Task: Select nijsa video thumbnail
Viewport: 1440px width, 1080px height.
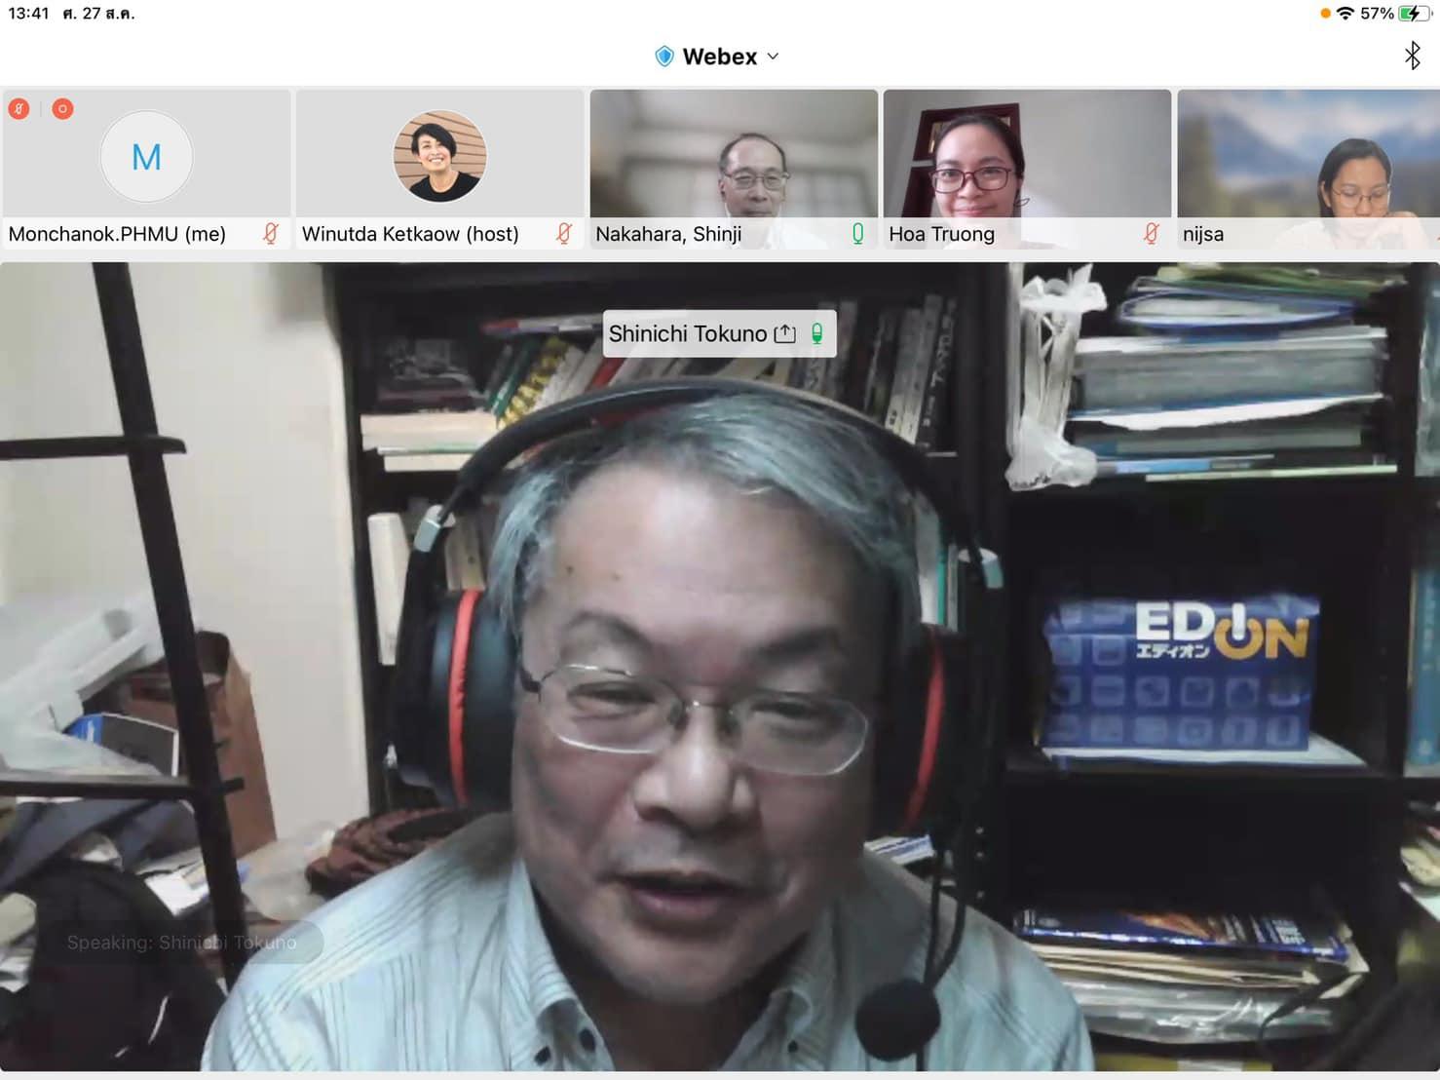Action: pos(1308,169)
